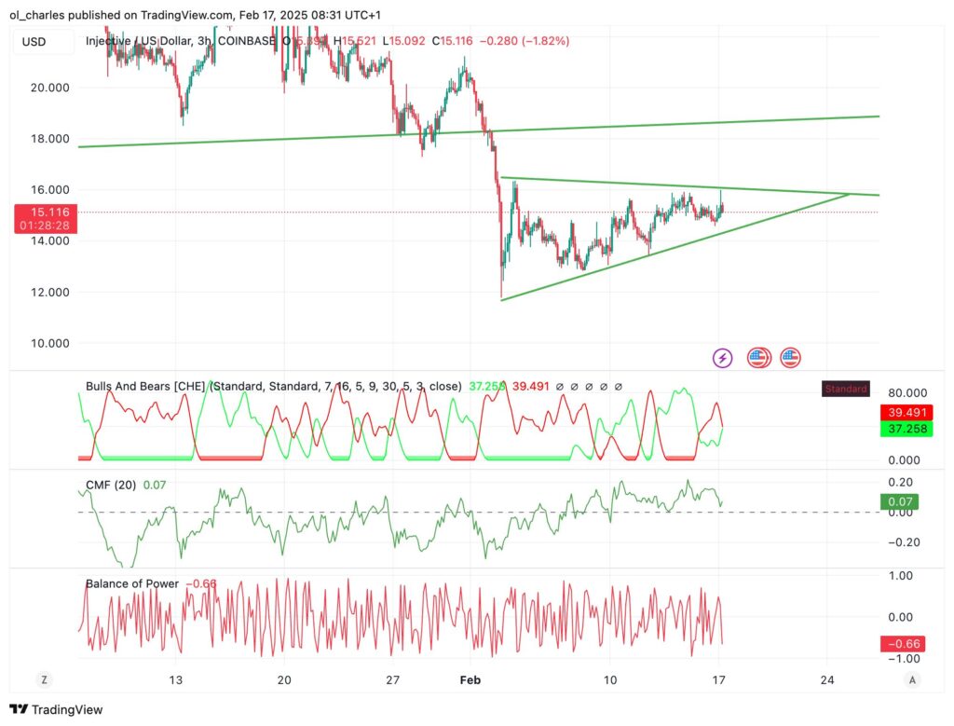
Task: Select the Balance of Power indicator label
Action: [131, 583]
